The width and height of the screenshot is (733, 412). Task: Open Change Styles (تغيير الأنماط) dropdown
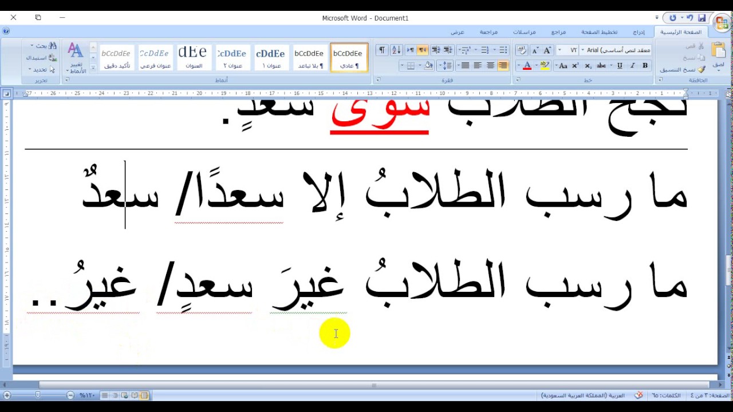76,58
